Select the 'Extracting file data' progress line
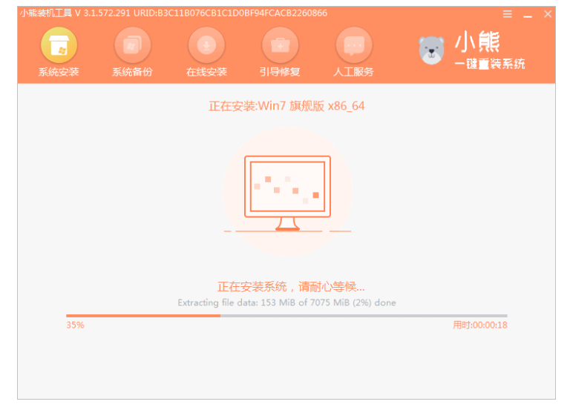Screen dimensions: 573x410 click(x=286, y=302)
